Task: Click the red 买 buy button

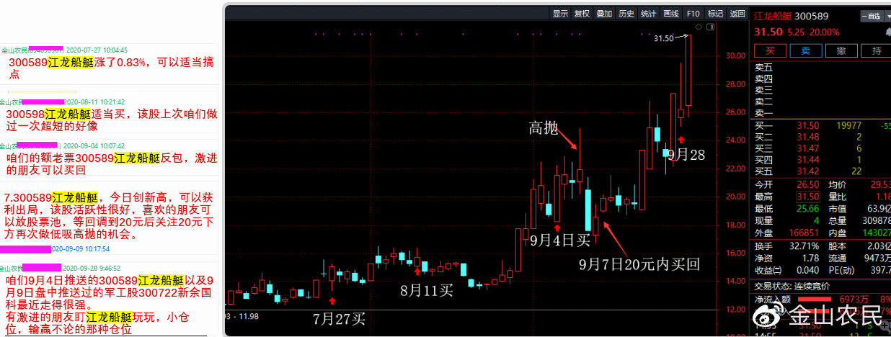Action: pyautogui.click(x=770, y=50)
